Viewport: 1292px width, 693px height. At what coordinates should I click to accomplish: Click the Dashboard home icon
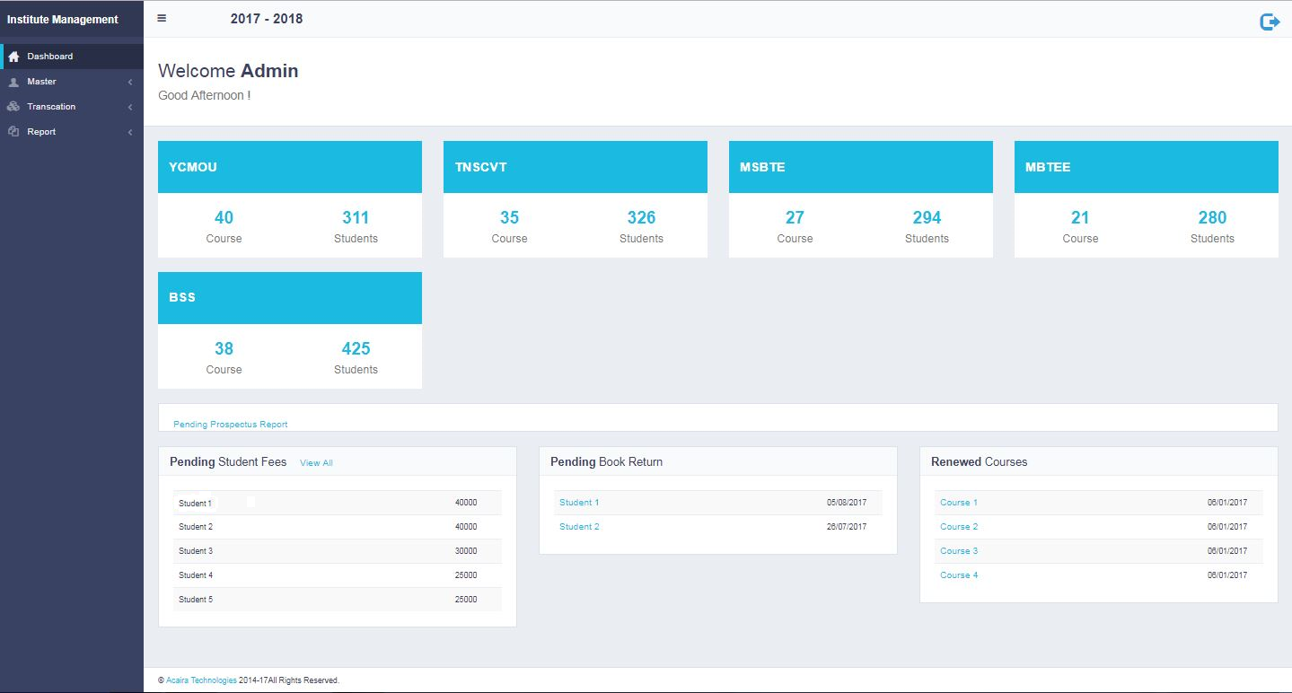[13, 57]
